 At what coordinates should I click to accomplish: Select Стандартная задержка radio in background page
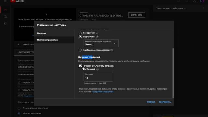[x=19, y=108]
